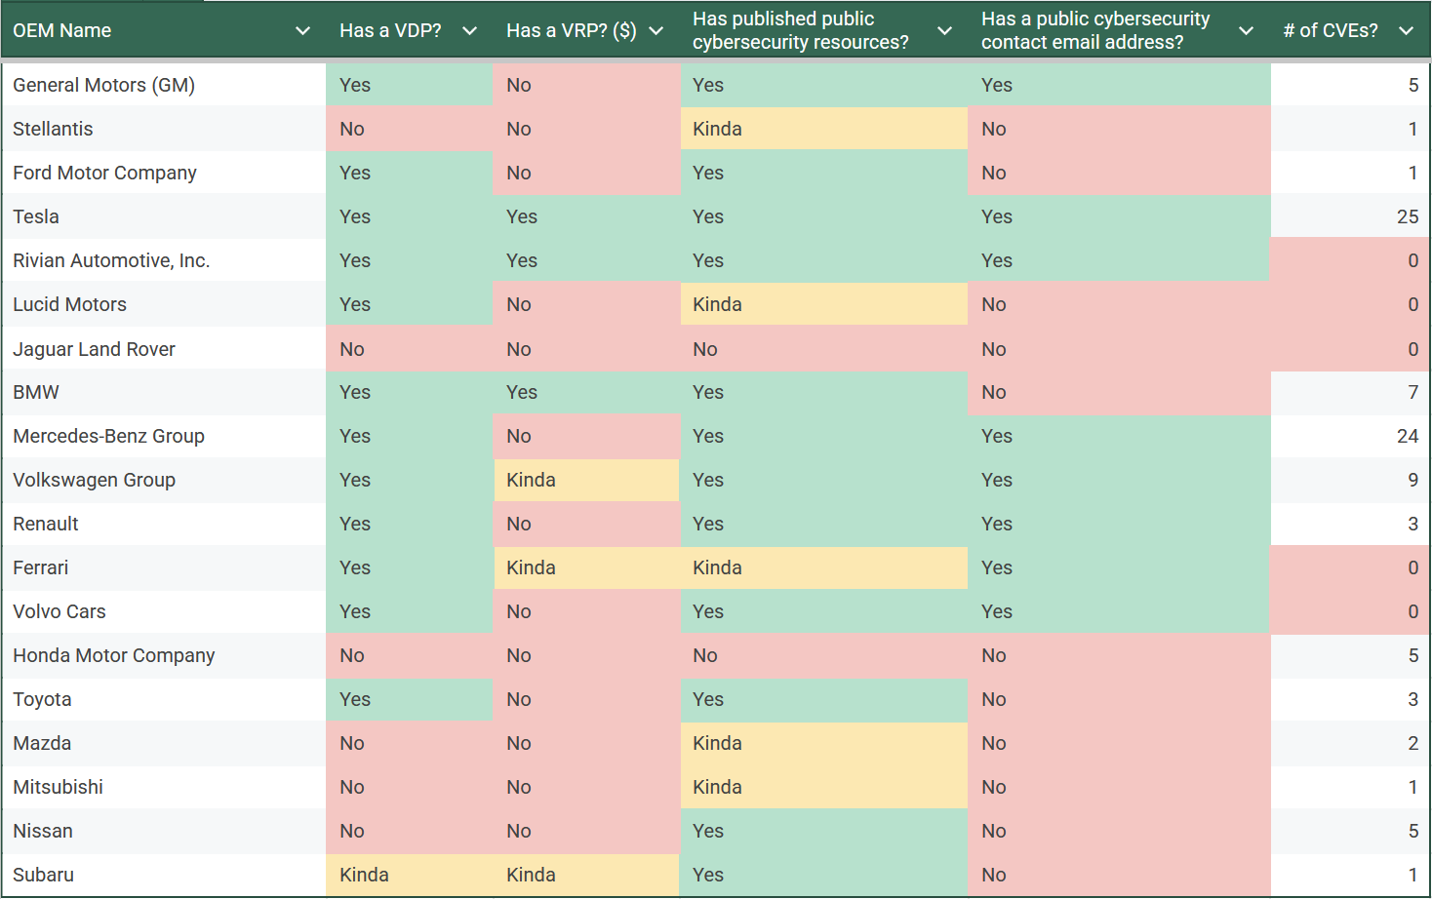This screenshot has width=1432, height=899.
Task: Select the Stellantis name cell
Action: point(164,129)
